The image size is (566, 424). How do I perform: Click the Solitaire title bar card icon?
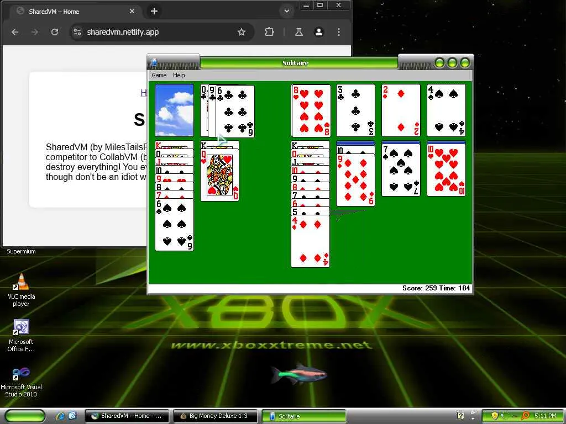tap(154, 62)
